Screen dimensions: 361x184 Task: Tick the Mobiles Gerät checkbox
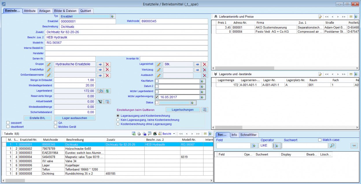[x=56, y=127]
